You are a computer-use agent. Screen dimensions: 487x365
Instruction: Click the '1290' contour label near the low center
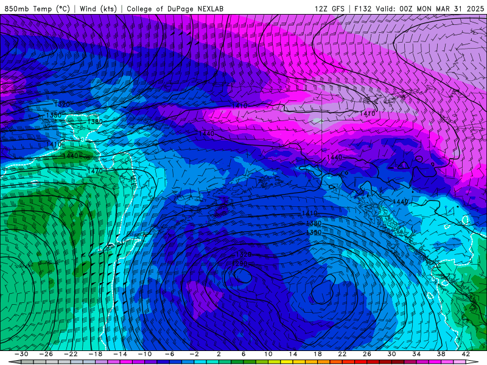click(240, 263)
